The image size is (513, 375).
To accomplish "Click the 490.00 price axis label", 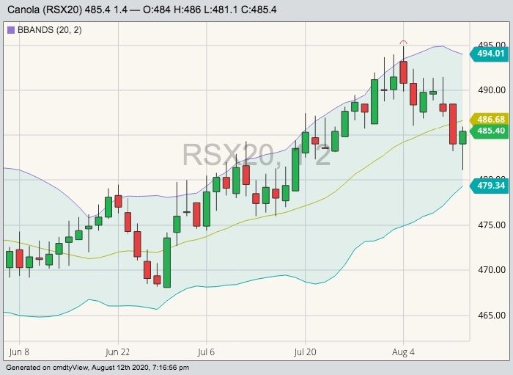I will 492,90.
